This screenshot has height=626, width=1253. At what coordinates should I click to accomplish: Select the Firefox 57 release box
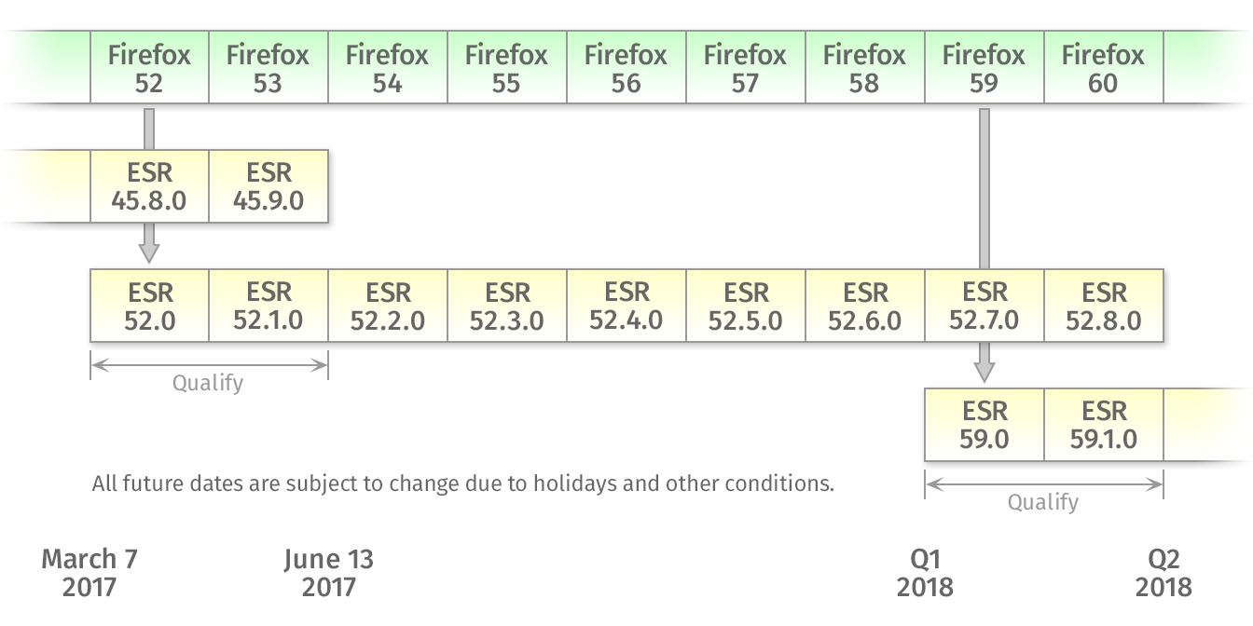click(x=746, y=67)
